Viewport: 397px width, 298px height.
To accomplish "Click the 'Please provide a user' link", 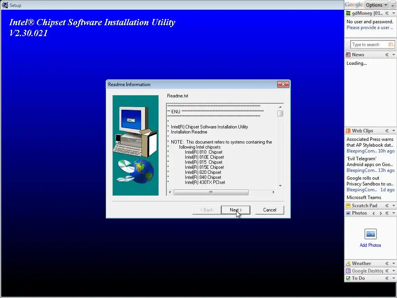I will (x=369, y=28).
